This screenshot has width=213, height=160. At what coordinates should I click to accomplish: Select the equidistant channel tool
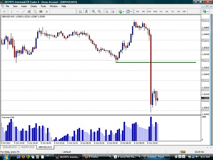pos(29,12)
